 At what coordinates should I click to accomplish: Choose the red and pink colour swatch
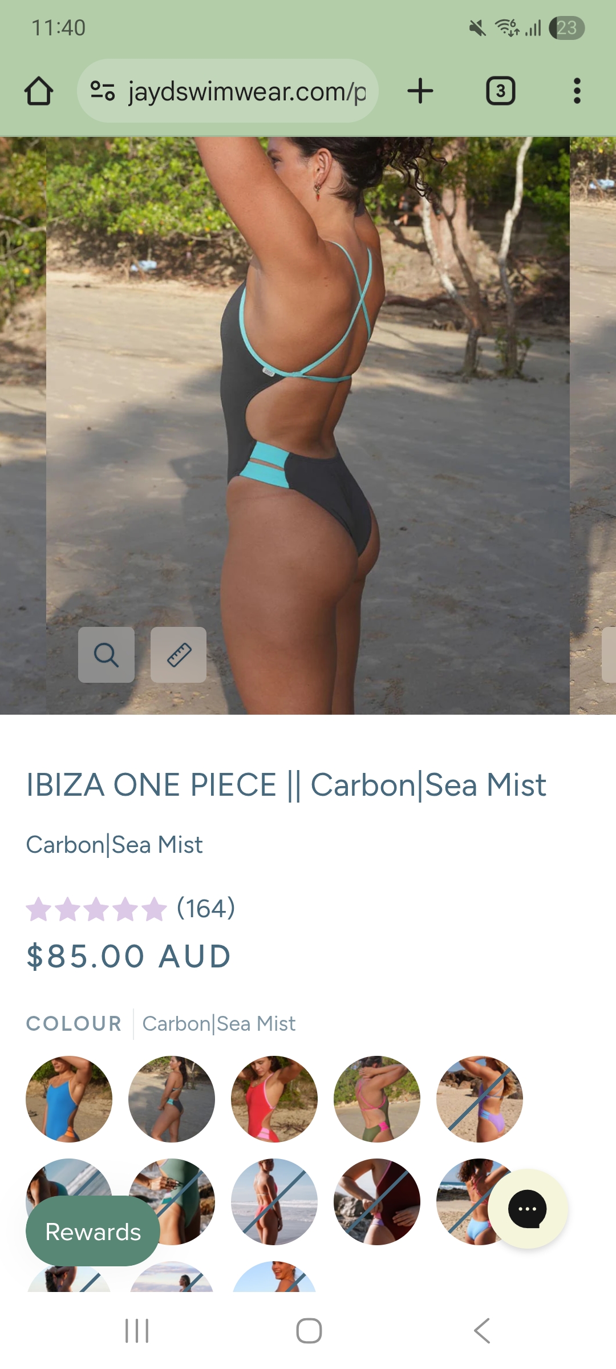coord(274,1099)
